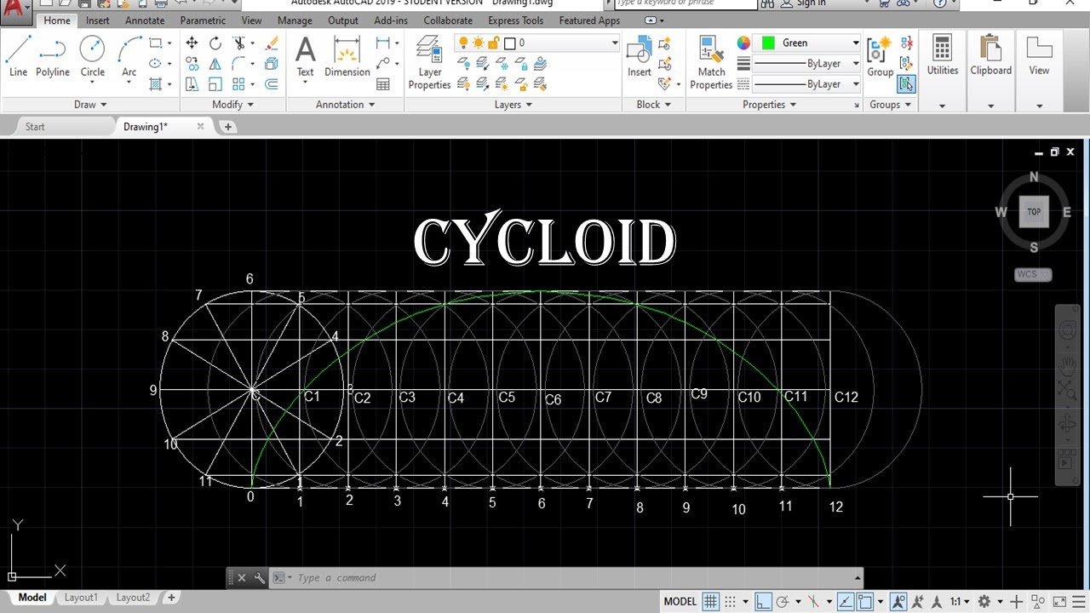Image resolution: width=1090 pixels, height=613 pixels.
Task: Select the Rectangular Array tool
Action: pos(239,84)
